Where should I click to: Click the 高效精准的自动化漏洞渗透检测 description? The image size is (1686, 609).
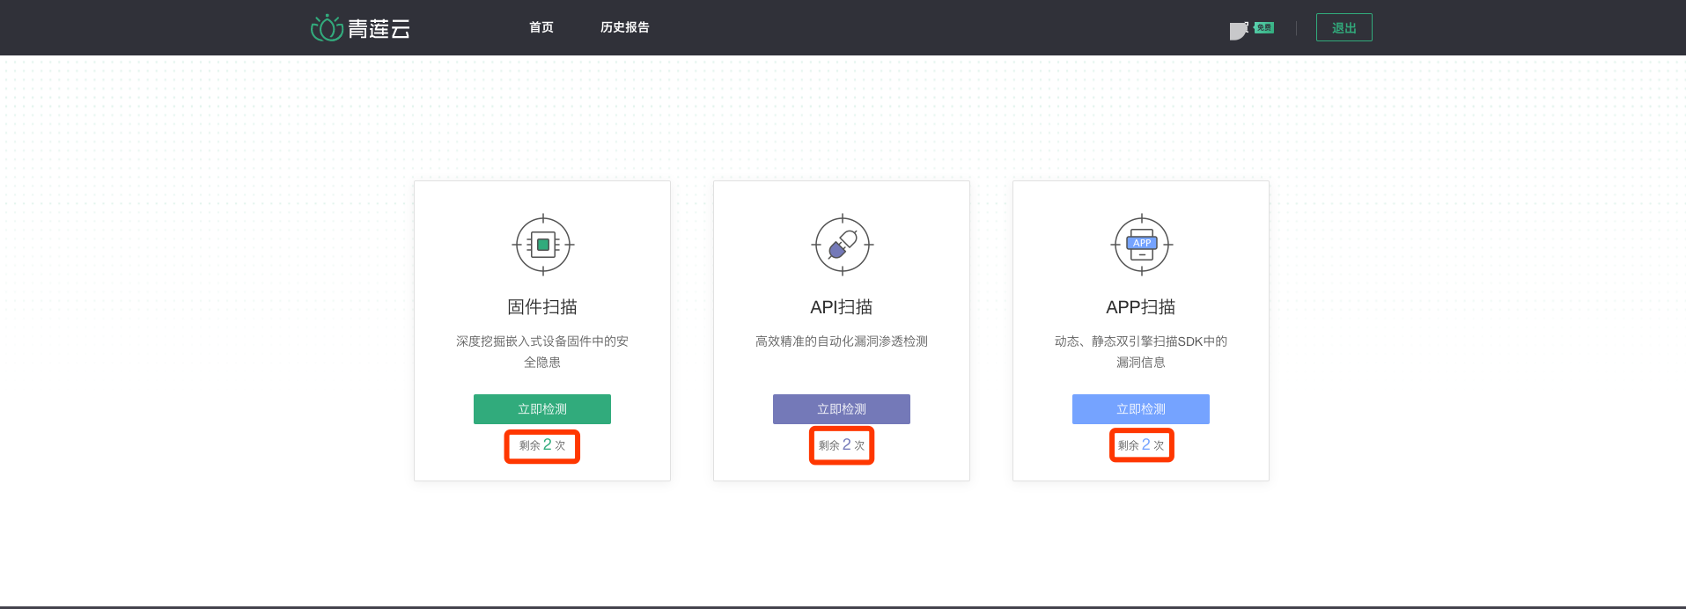coord(842,341)
